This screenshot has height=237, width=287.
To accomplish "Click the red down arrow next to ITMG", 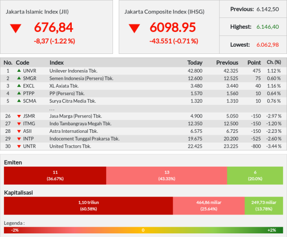I will tap(19, 124).
